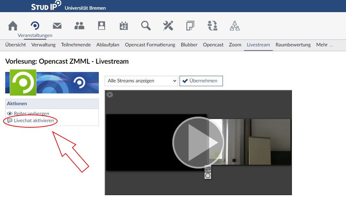Expand the Alle Streams anzeigen dropdown
This screenshot has height=209, width=346.
point(141,81)
